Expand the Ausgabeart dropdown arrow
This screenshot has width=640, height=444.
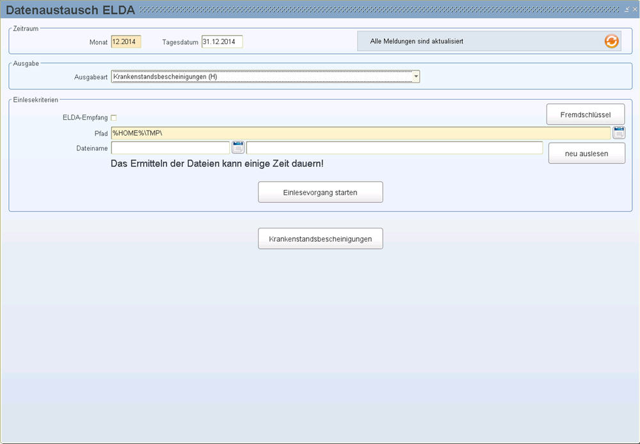[x=415, y=76]
